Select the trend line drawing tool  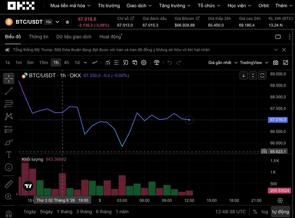click(x=8, y=91)
